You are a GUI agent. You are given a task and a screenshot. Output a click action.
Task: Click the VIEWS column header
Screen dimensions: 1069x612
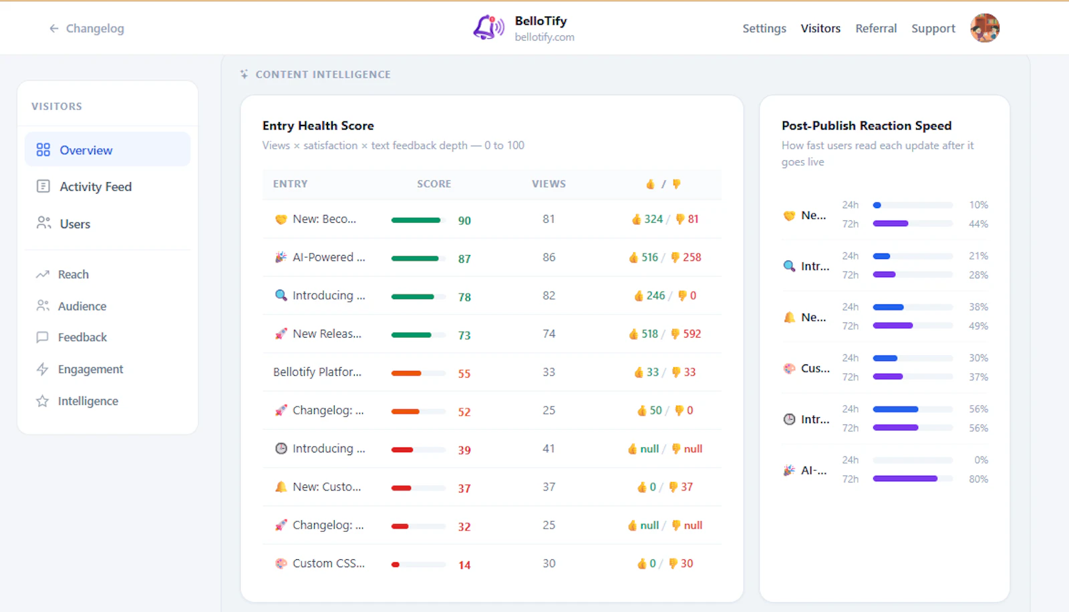[x=549, y=184]
